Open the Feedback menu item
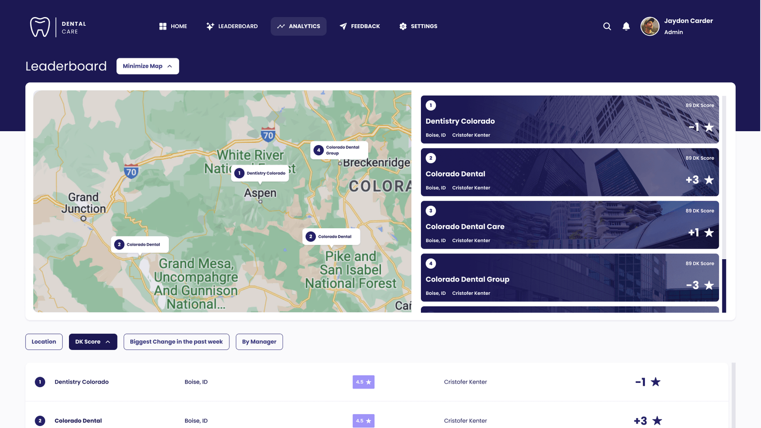 tap(360, 27)
